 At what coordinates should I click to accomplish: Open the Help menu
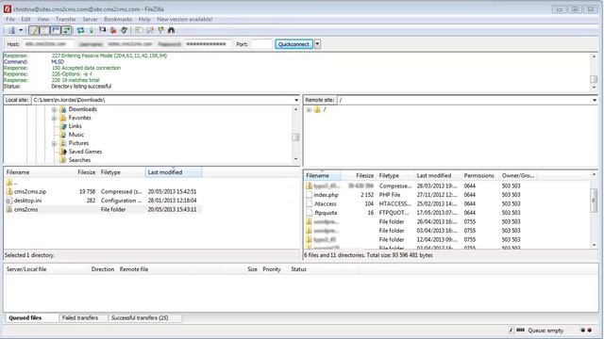[144, 19]
